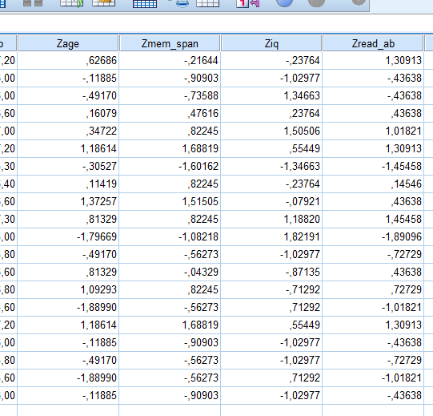Click the blue circle Use Variable Sets icon
433x416 pixels.
pos(284,2)
